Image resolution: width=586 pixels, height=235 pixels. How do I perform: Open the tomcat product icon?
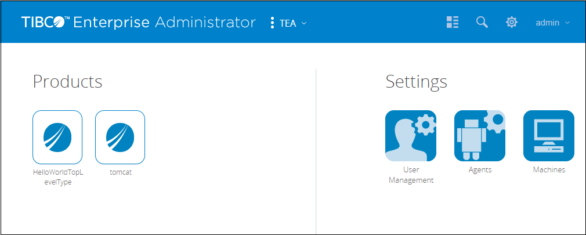(120, 137)
